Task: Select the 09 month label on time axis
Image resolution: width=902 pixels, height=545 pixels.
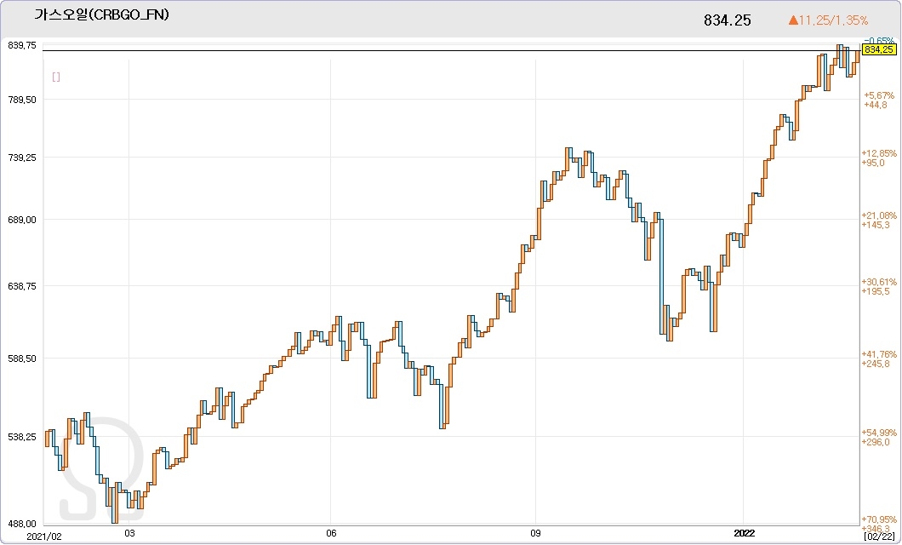Action: pyautogui.click(x=535, y=536)
